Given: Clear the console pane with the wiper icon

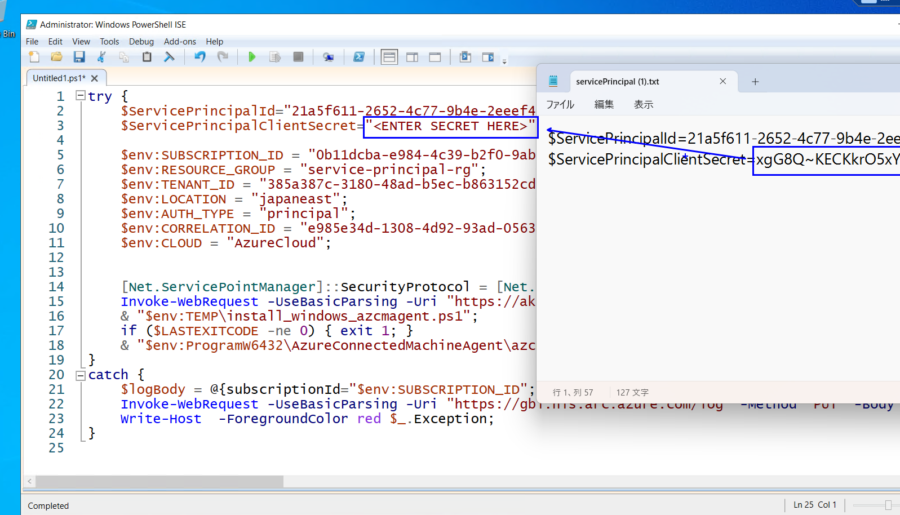Looking at the screenshot, I should tap(169, 57).
